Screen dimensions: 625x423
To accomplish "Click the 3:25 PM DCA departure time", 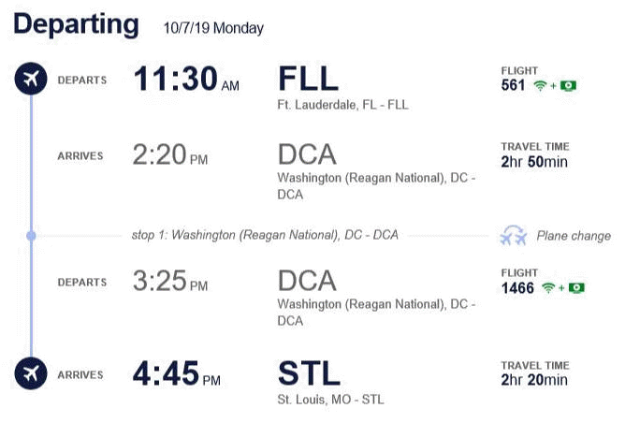I will 170,281.
